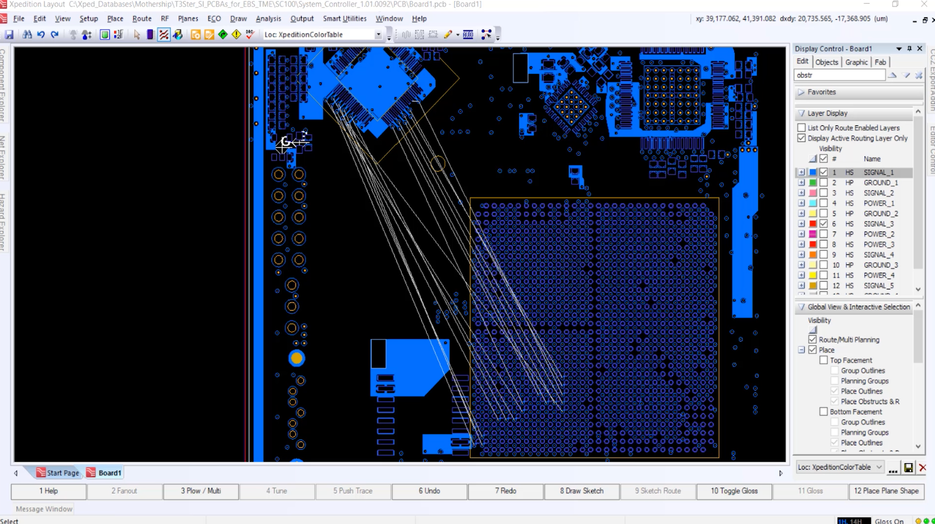Image resolution: width=935 pixels, height=524 pixels.
Task: Enable List Only Route Enabled Layers
Action: click(x=801, y=128)
